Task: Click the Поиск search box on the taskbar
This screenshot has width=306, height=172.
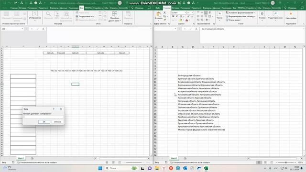Action: click(120, 168)
